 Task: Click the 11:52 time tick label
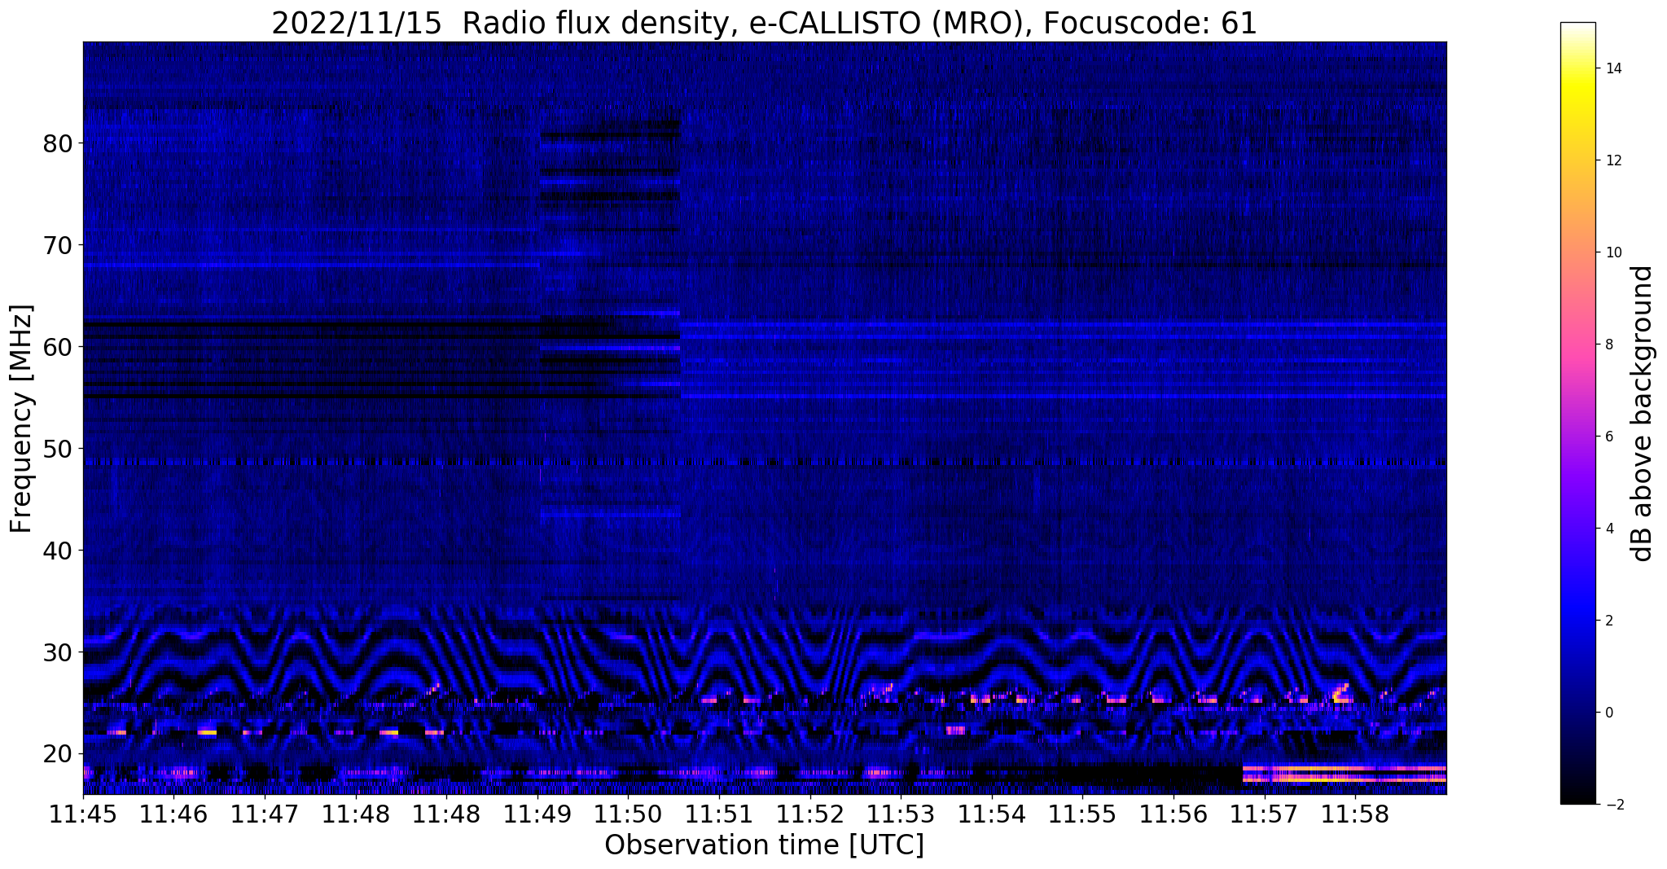pos(809,814)
